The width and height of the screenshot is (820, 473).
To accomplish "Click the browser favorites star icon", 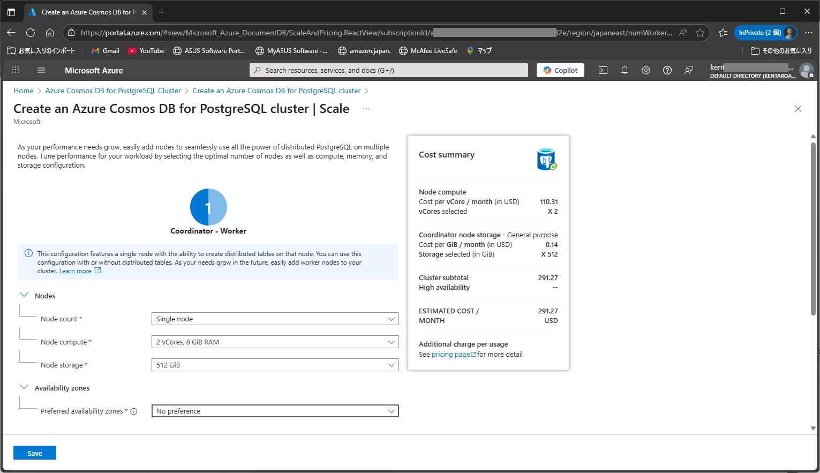I will click(700, 32).
